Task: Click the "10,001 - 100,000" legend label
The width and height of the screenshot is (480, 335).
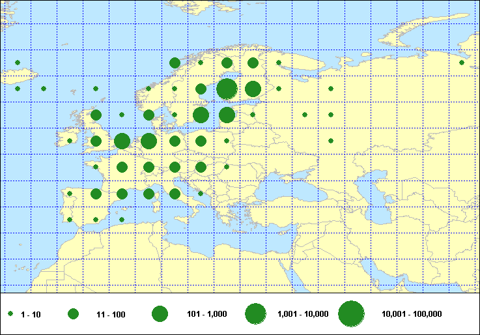Action: tap(412, 314)
